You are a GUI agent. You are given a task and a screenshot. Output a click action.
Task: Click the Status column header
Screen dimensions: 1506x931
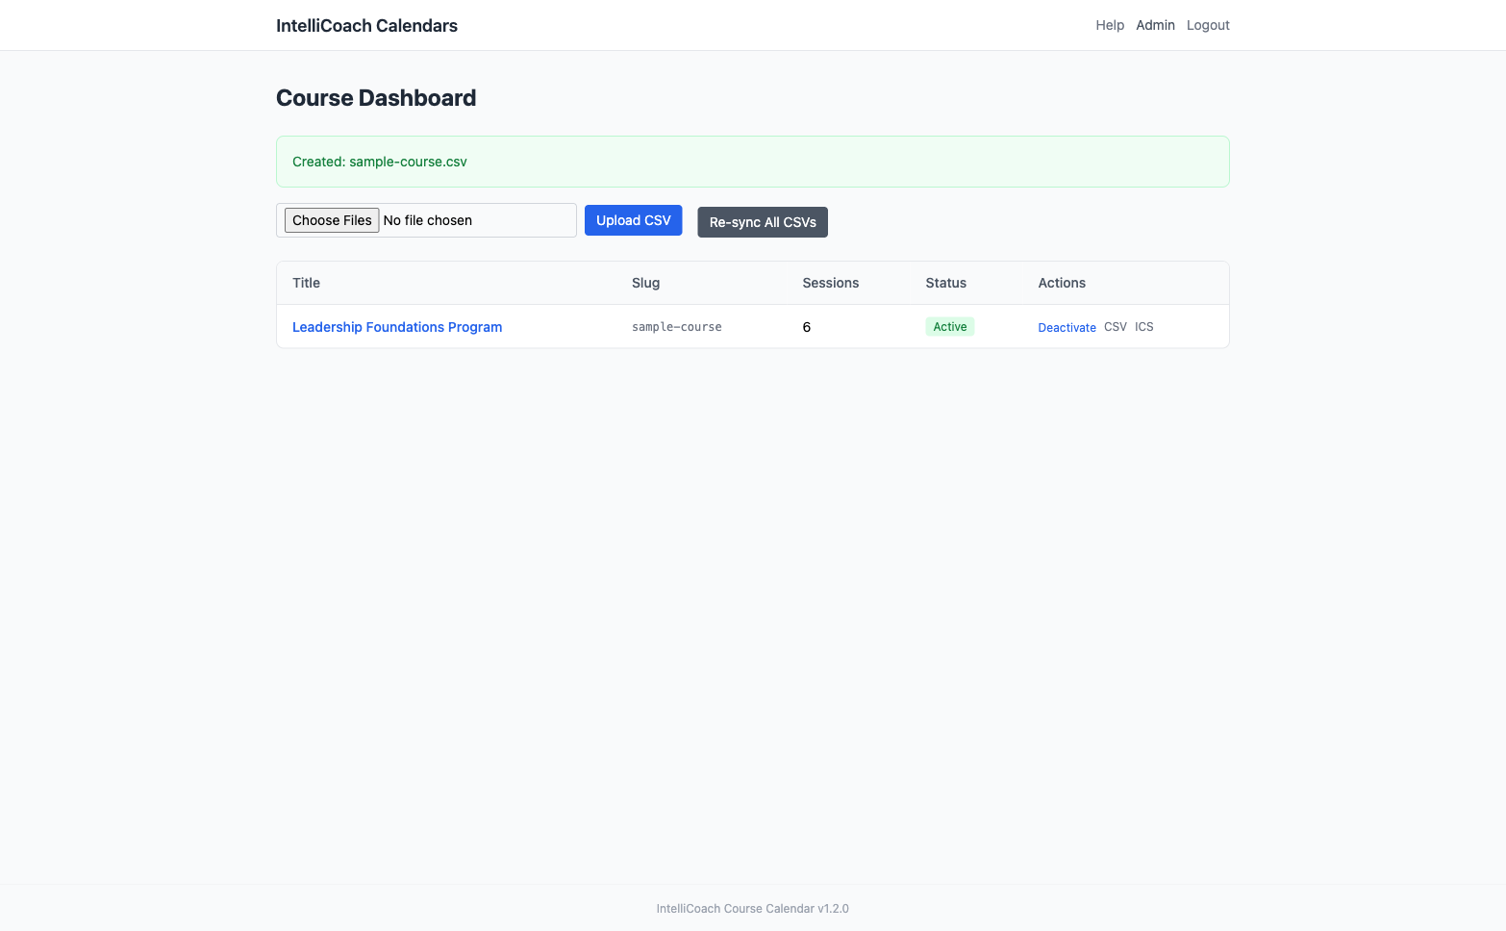945,283
